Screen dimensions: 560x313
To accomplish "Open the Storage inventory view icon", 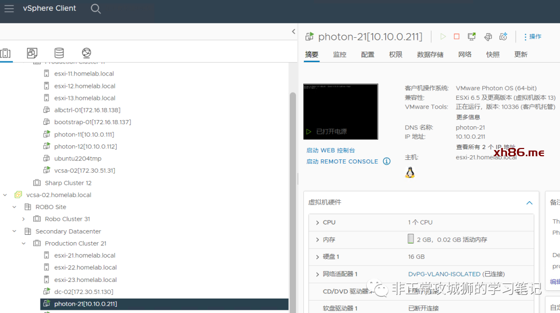I will click(x=59, y=53).
